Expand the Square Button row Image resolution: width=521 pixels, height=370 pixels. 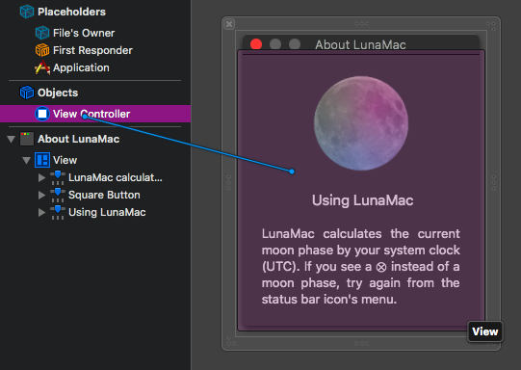pyautogui.click(x=41, y=195)
